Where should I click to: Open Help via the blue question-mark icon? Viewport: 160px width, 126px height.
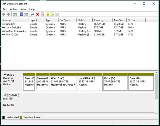point(21,14)
